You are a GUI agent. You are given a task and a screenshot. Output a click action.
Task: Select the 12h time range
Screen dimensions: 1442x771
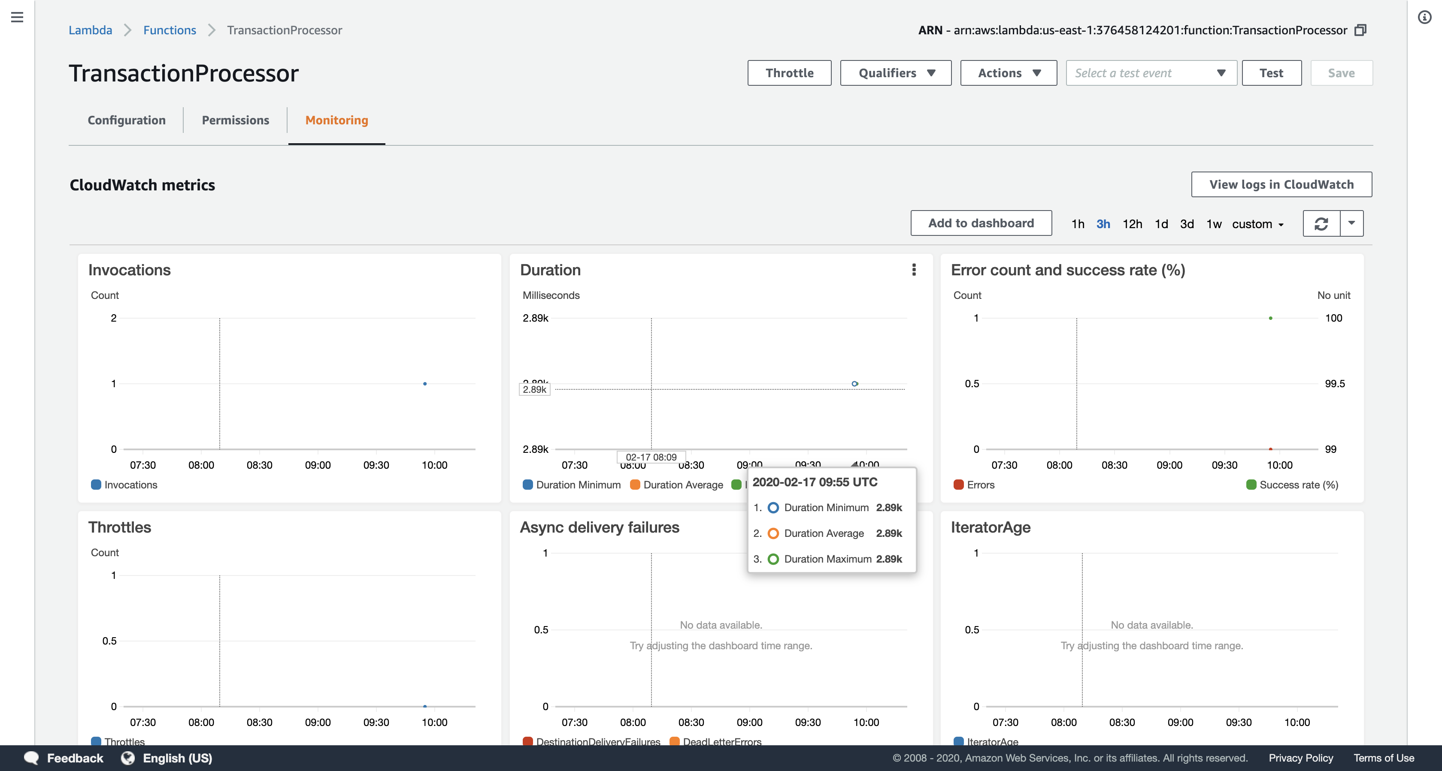(x=1132, y=224)
